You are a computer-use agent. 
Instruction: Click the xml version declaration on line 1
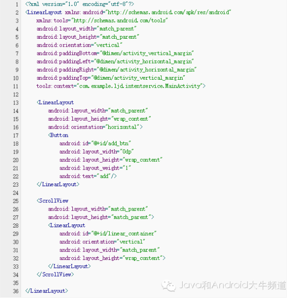pyautogui.click(x=80, y=4)
